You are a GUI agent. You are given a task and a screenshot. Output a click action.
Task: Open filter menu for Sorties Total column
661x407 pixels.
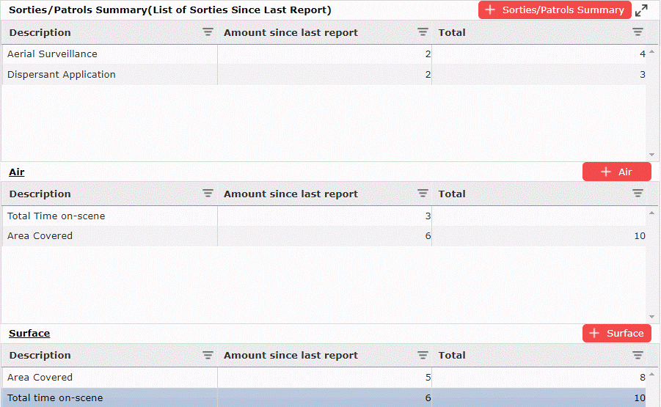click(638, 32)
